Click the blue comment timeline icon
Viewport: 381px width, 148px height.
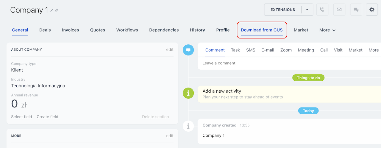click(188, 50)
